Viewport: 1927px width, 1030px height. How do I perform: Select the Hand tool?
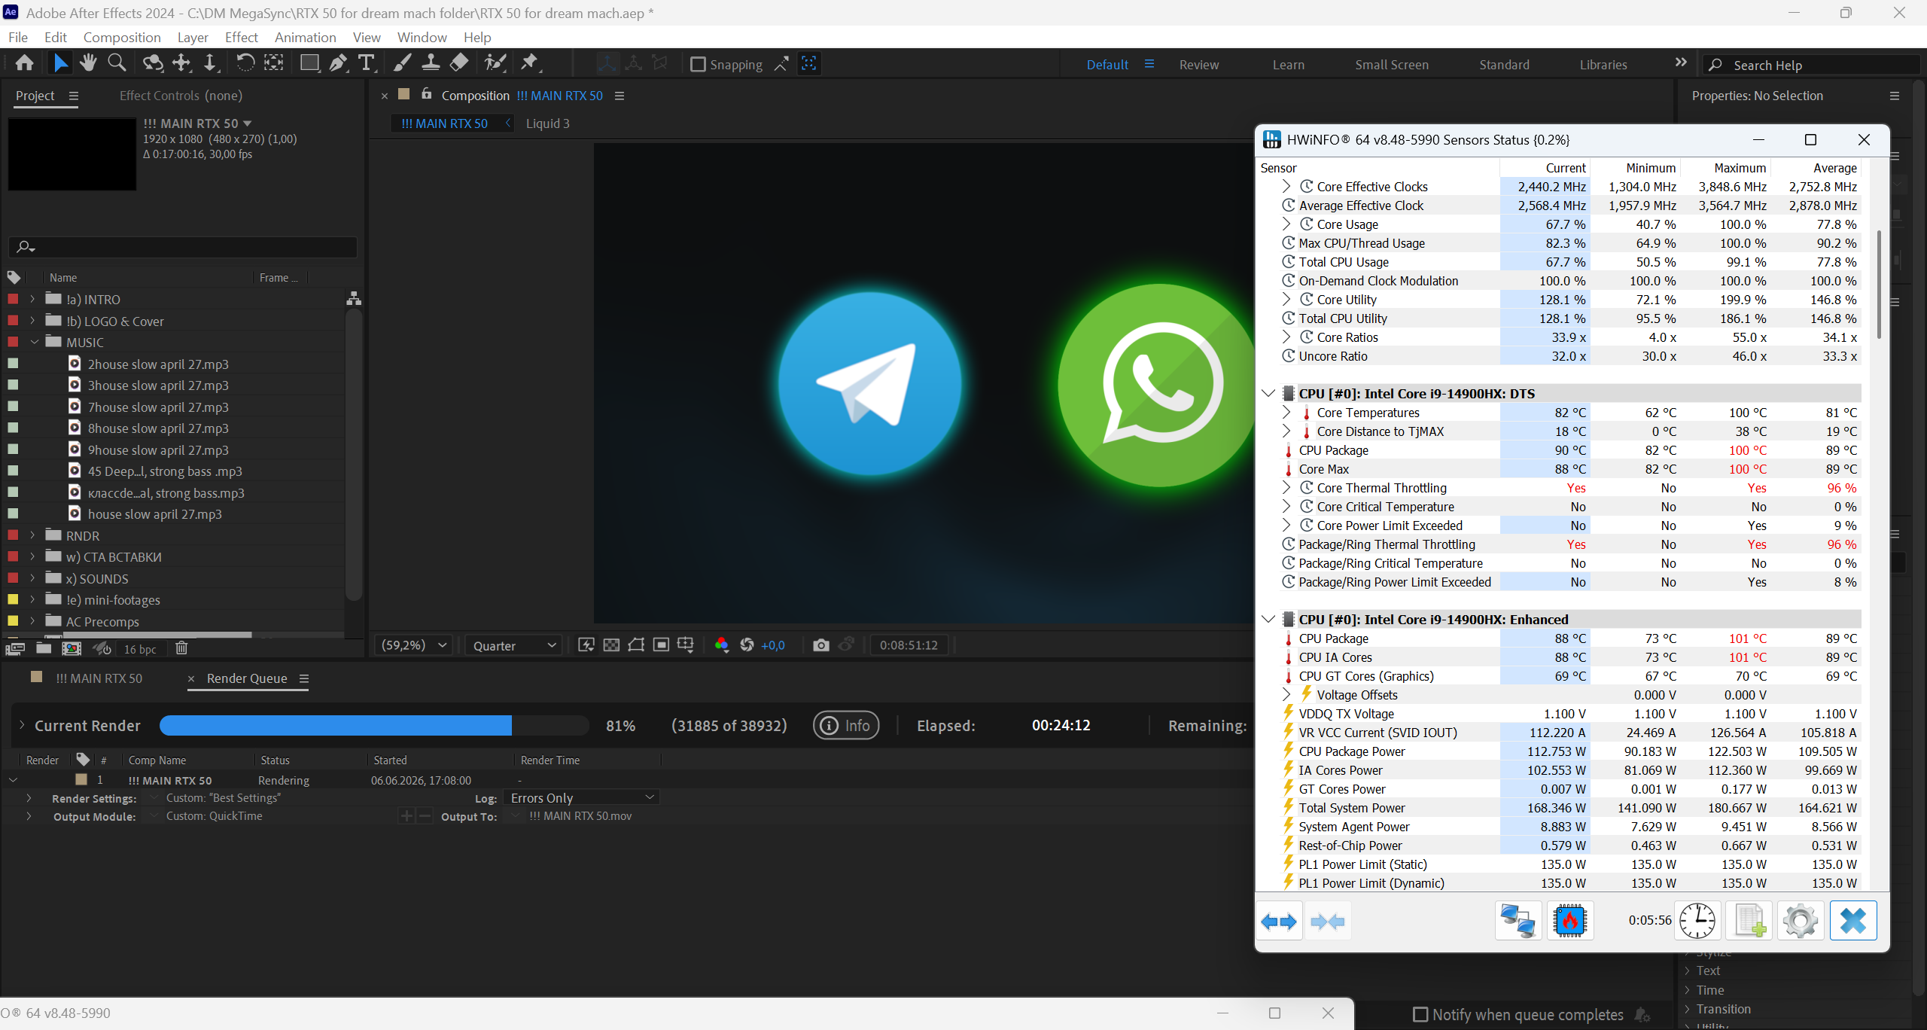[x=88, y=63]
